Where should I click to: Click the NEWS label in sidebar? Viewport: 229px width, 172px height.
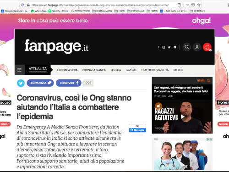(x=201, y=80)
